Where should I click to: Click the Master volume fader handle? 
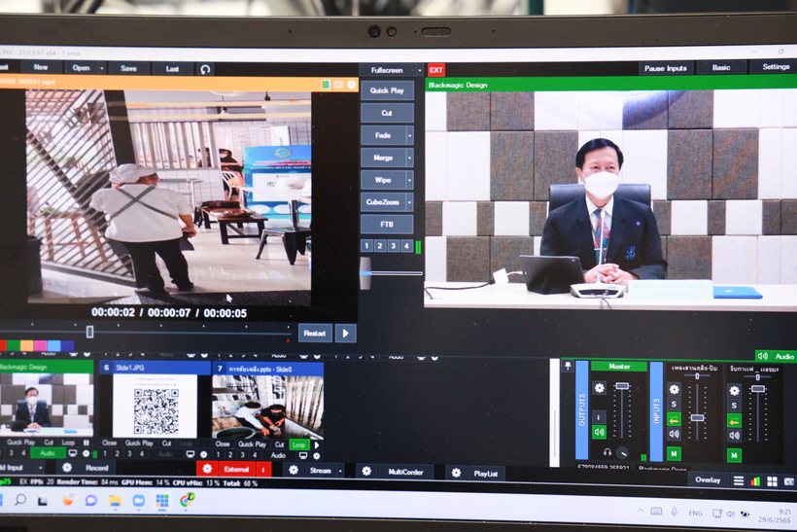coord(622,386)
